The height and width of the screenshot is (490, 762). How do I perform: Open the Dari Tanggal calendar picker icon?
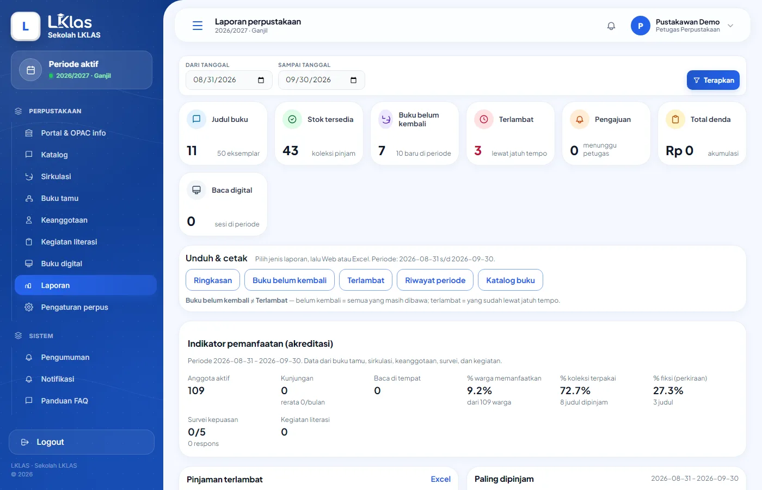(x=261, y=80)
